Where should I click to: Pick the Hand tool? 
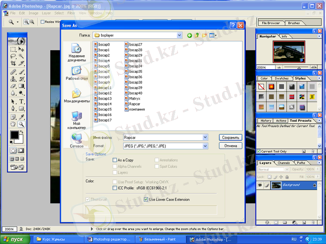13,124
